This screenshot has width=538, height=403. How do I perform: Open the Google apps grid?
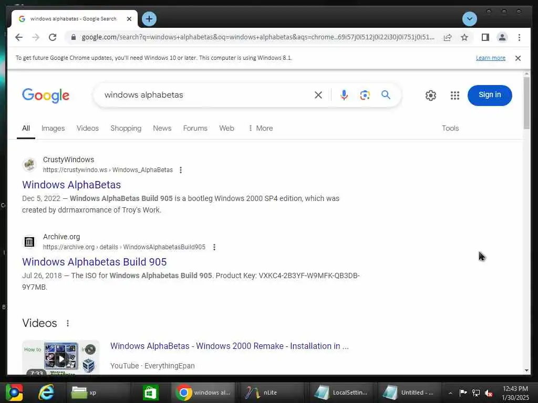[454, 96]
